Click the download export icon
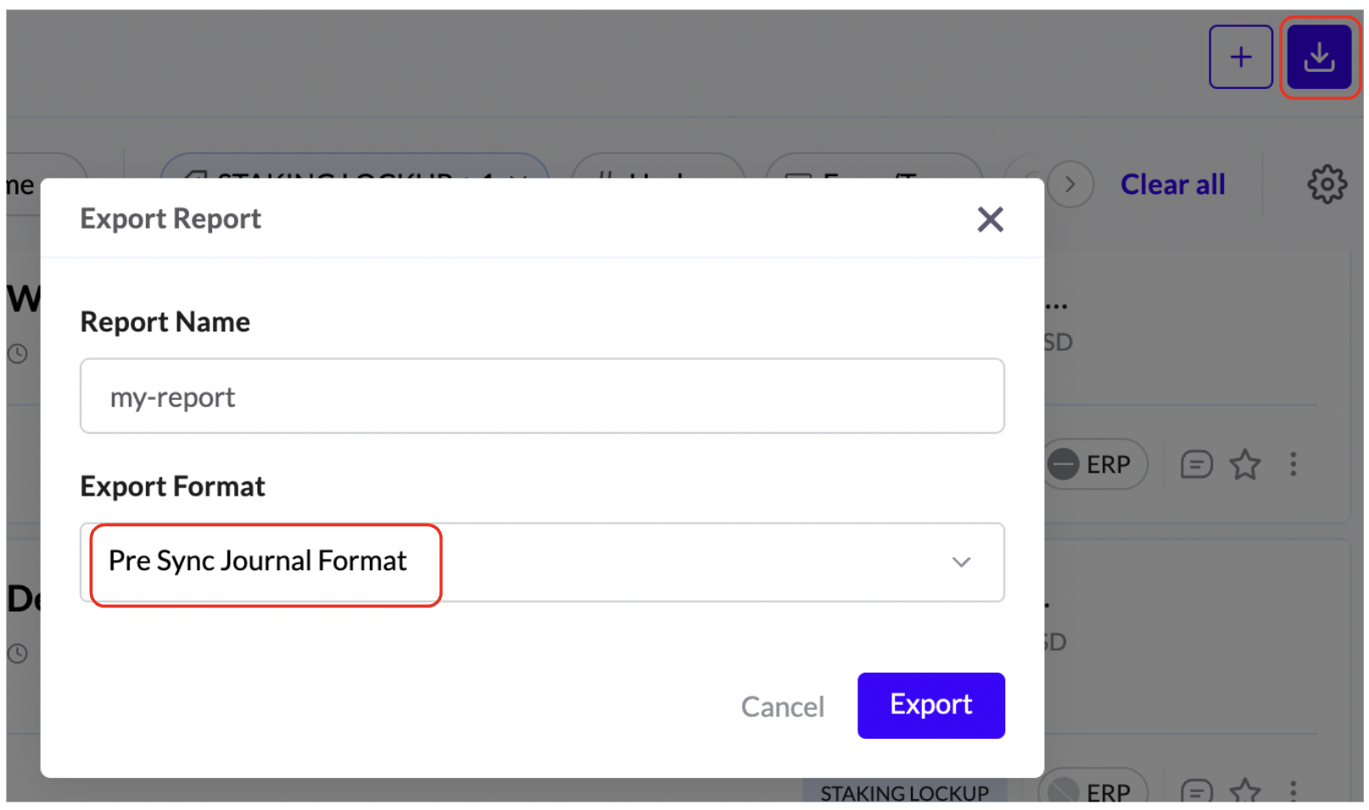The image size is (1369, 810). click(1318, 57)
